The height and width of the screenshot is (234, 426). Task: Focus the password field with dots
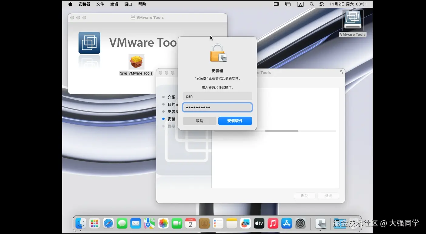point(217,107)
